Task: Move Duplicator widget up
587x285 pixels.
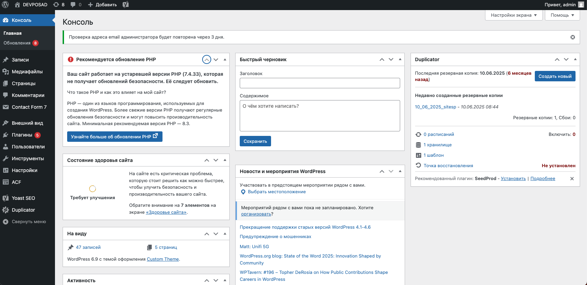Action: coord(557,59)
